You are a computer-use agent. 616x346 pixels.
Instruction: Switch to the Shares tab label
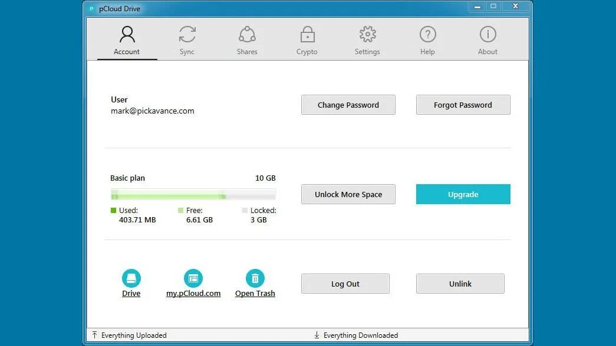tap(247, 52)
